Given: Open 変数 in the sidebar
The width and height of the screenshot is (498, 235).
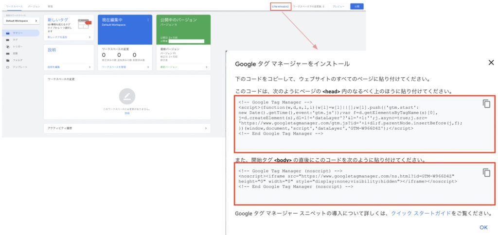Looking at the screenshot, I should 15,53.
